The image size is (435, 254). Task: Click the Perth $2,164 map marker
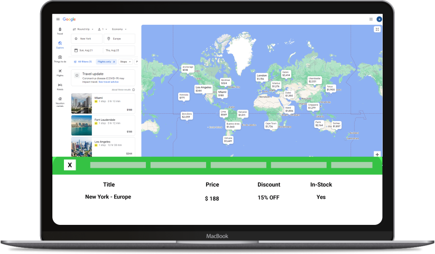(x=319, y=123)
